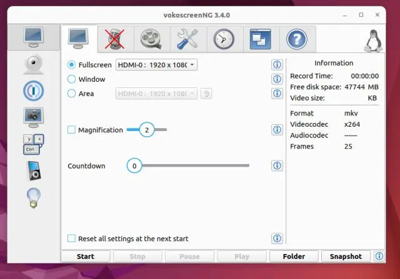400x279 pixels.
Task: Open the webcam camera section
Action: tap(33, 64)
